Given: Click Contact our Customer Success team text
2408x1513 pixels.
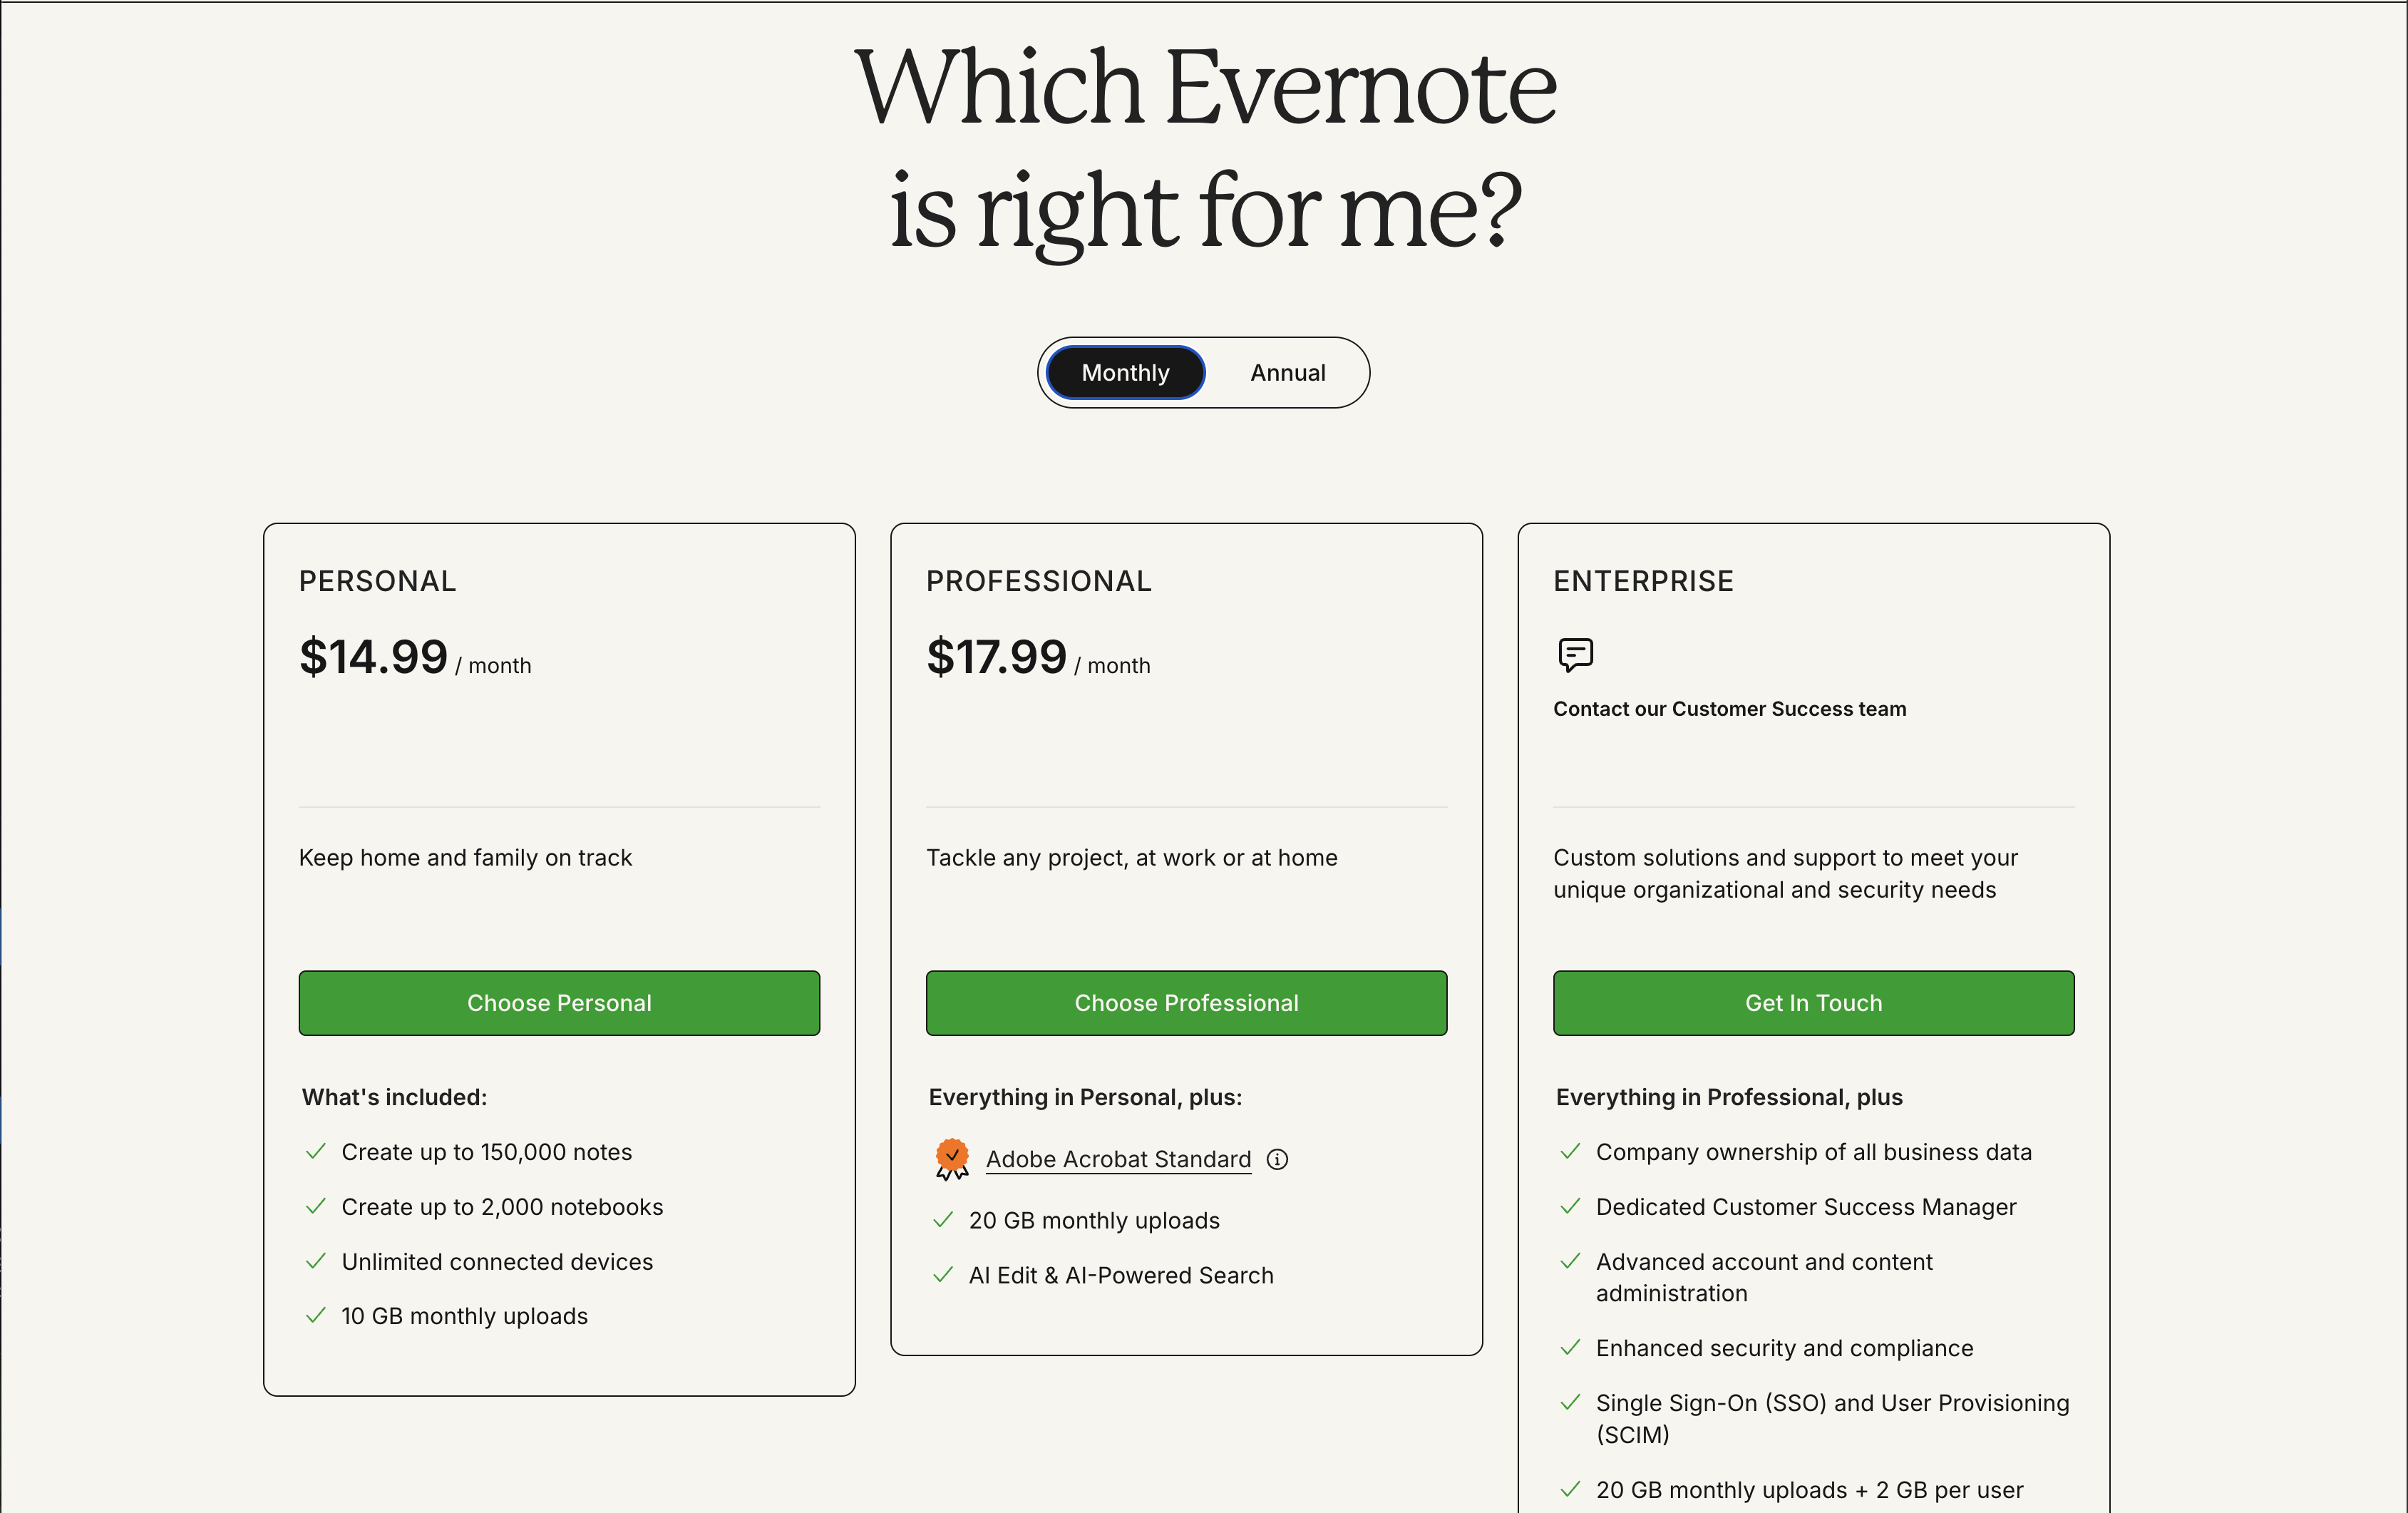Looking at the screenshot, I should [1729, 709].
